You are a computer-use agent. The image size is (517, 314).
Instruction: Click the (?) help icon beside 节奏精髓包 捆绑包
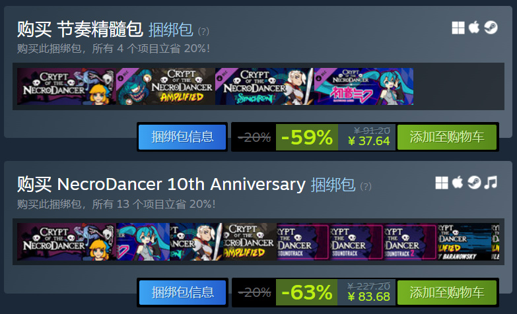[x=203, y=32]
